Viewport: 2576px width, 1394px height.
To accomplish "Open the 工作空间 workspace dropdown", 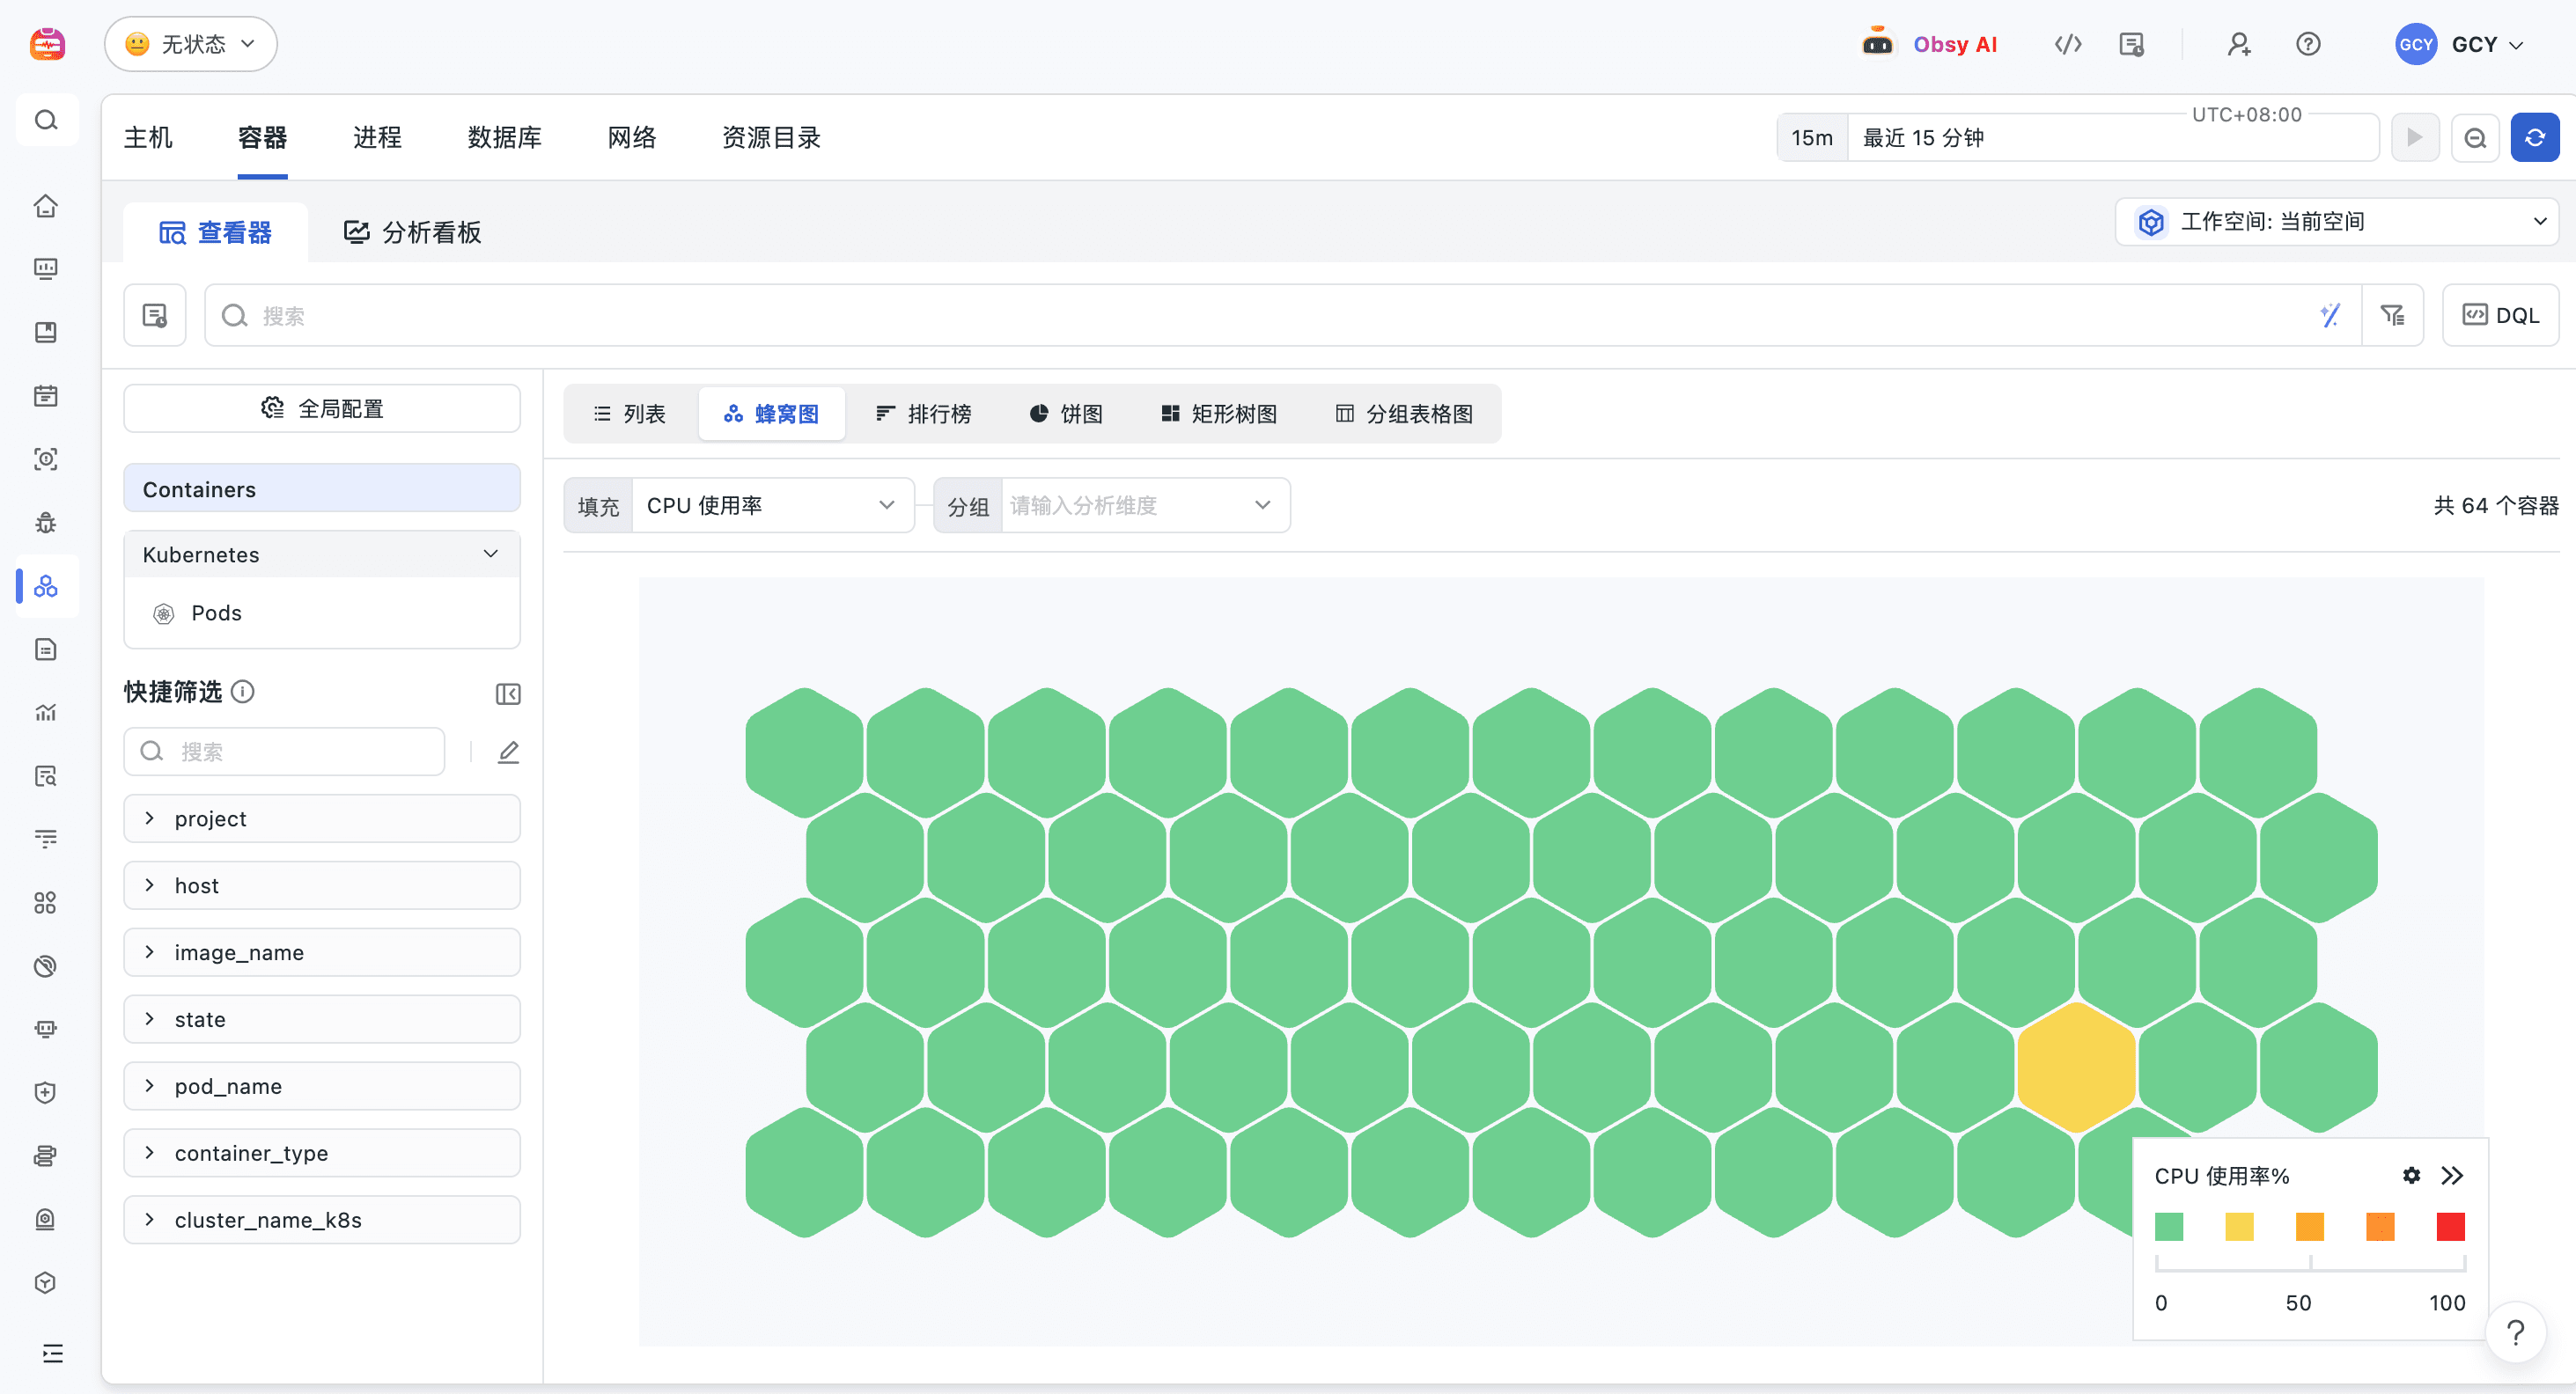I will point(2337,221).
